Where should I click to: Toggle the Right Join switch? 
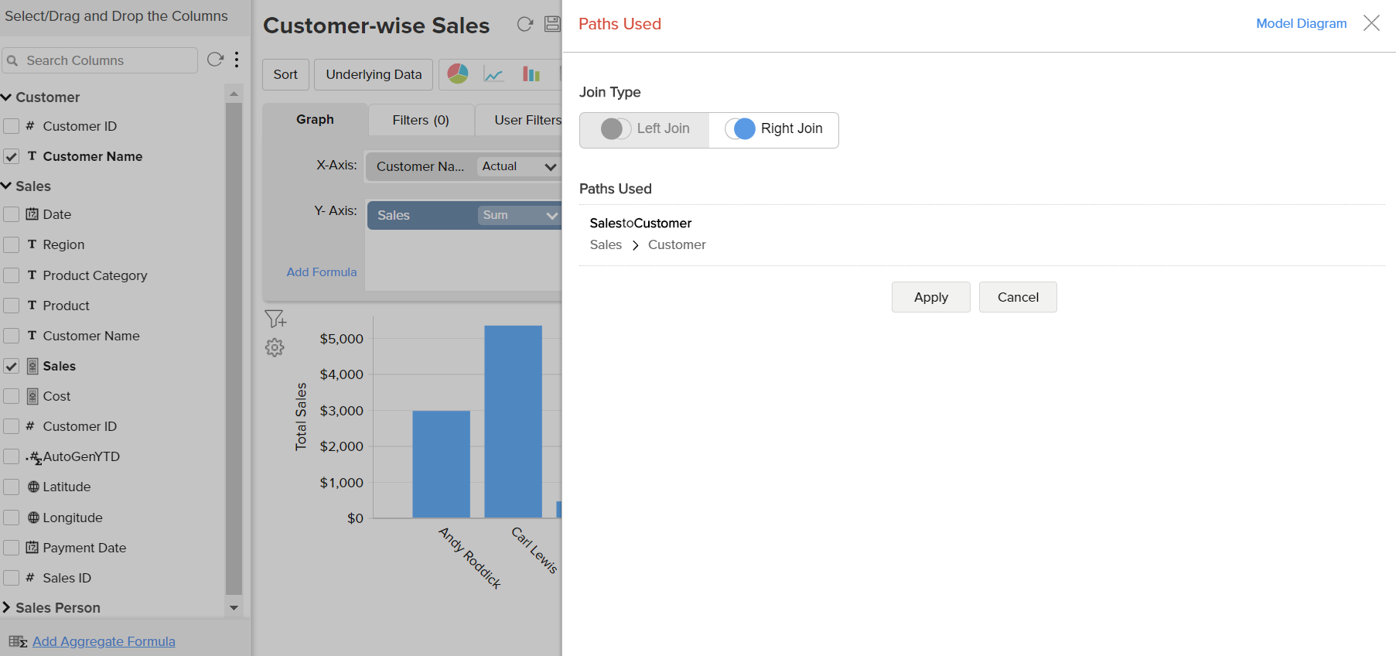pyautogui.click(x=740, y=129)
